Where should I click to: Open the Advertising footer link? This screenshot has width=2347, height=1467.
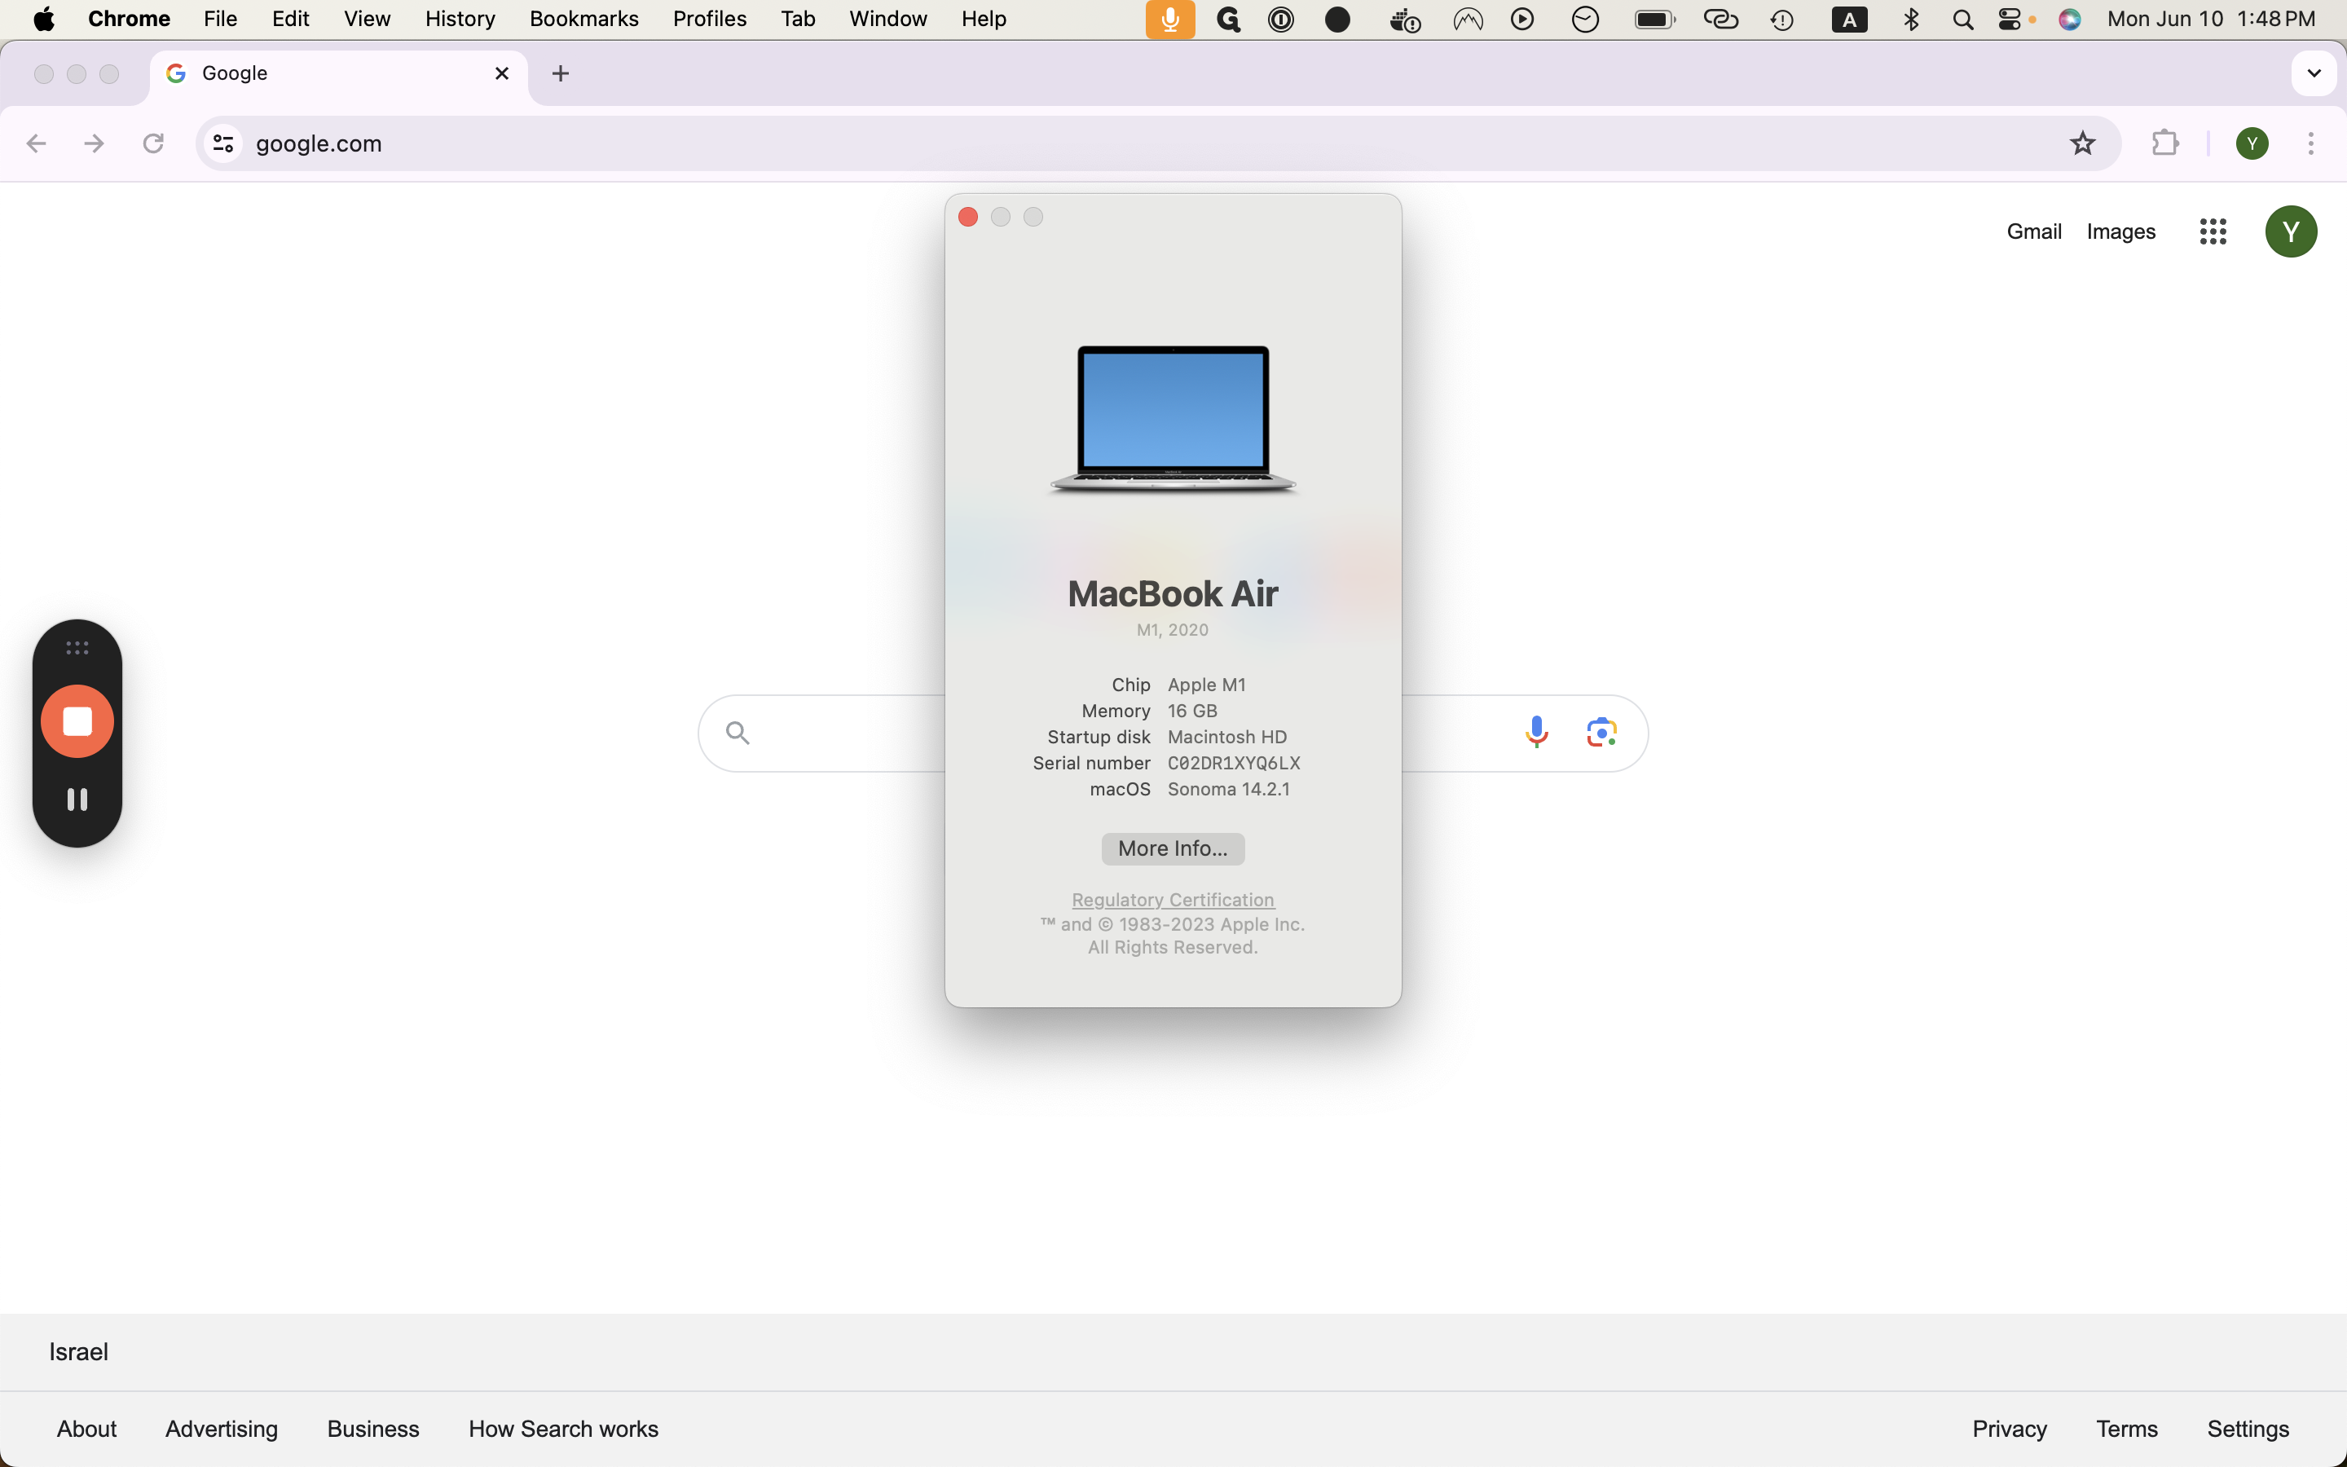coord(221,1428)
